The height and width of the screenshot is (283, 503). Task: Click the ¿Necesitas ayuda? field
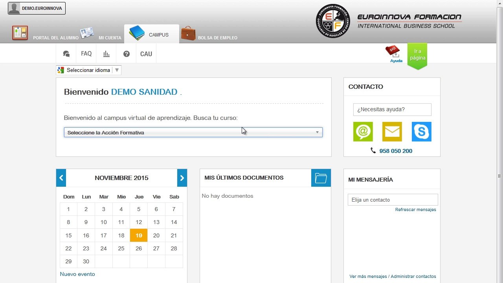[x=392, y=110]
